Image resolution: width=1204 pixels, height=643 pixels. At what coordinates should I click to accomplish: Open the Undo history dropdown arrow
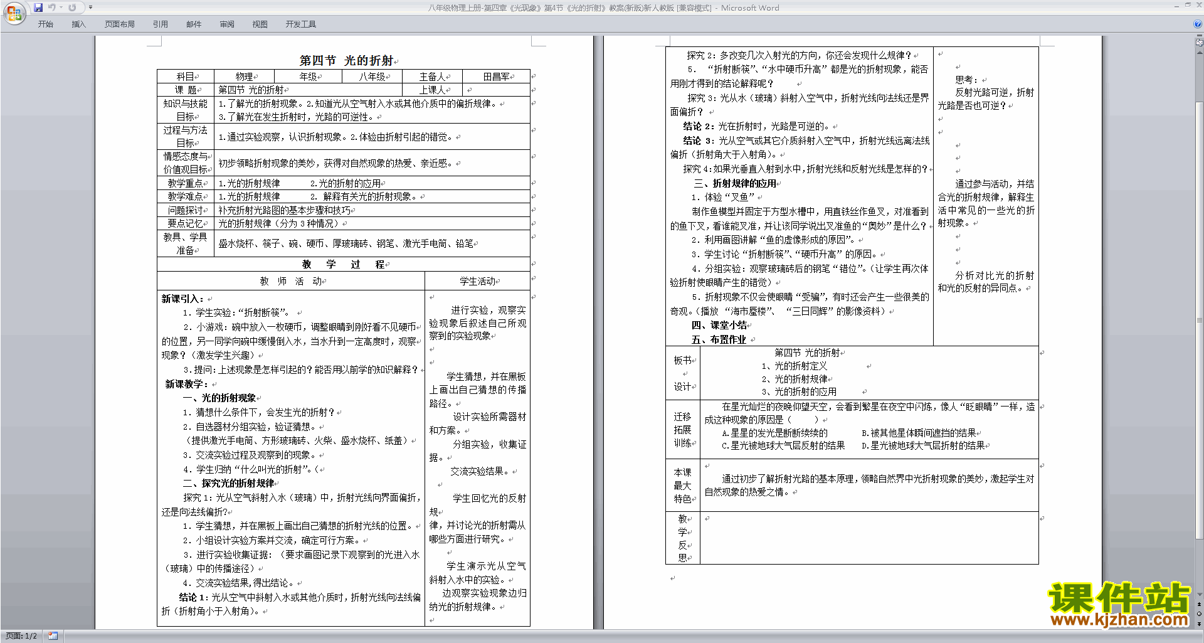tap(61, 8)
